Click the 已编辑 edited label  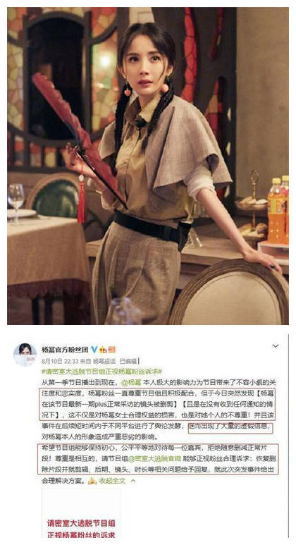[128, 361]
